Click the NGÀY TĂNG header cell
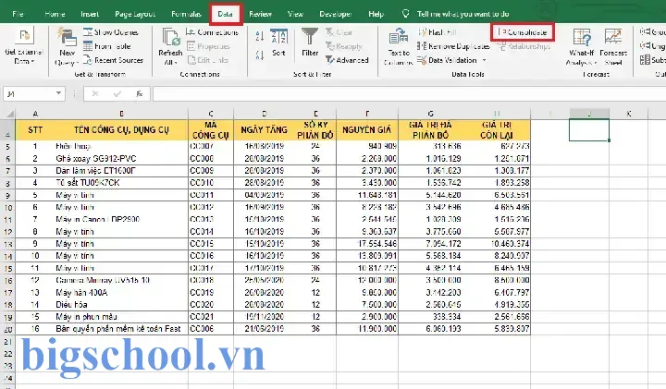 click(264, 129)
